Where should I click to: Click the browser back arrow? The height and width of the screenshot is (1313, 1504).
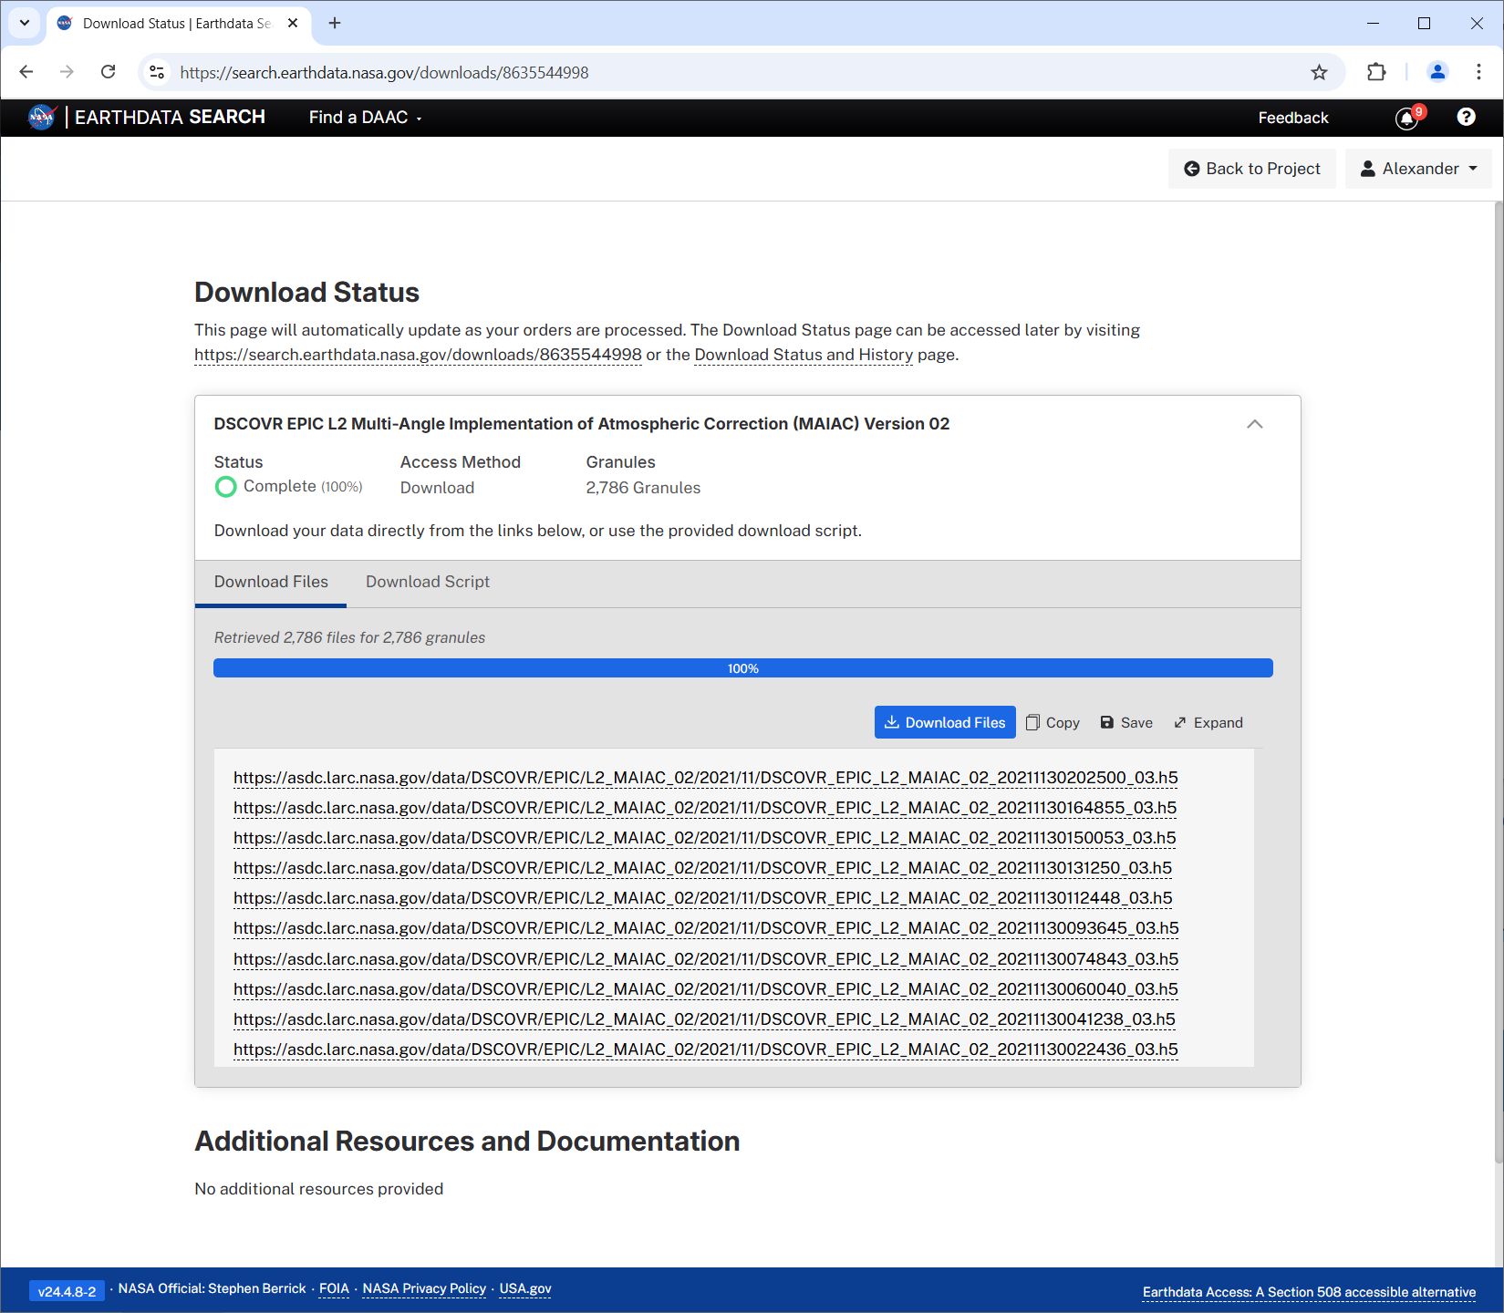pyautogui.click(x=26, y=72)
